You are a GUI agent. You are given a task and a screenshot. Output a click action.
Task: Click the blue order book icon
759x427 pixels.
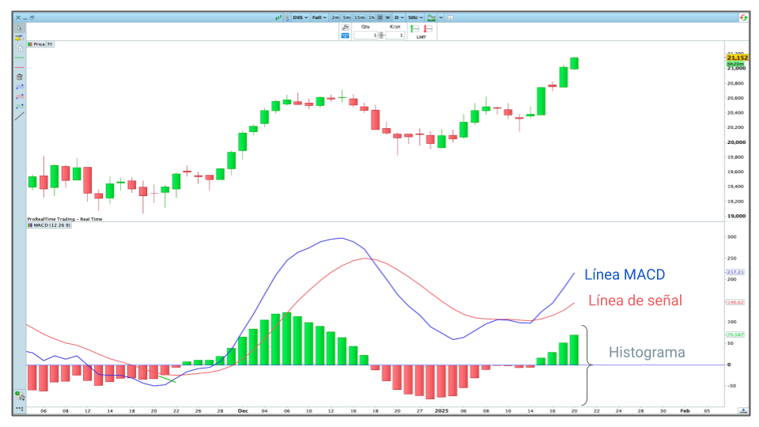pos(346,36)
